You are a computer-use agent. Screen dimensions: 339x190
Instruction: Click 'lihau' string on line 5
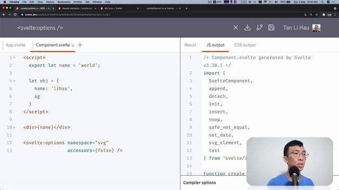point(60,89)
